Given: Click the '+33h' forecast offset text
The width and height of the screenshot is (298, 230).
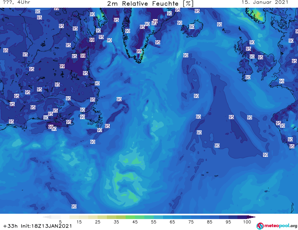Looking at the screenshot, I should click(x=10, y=226).
